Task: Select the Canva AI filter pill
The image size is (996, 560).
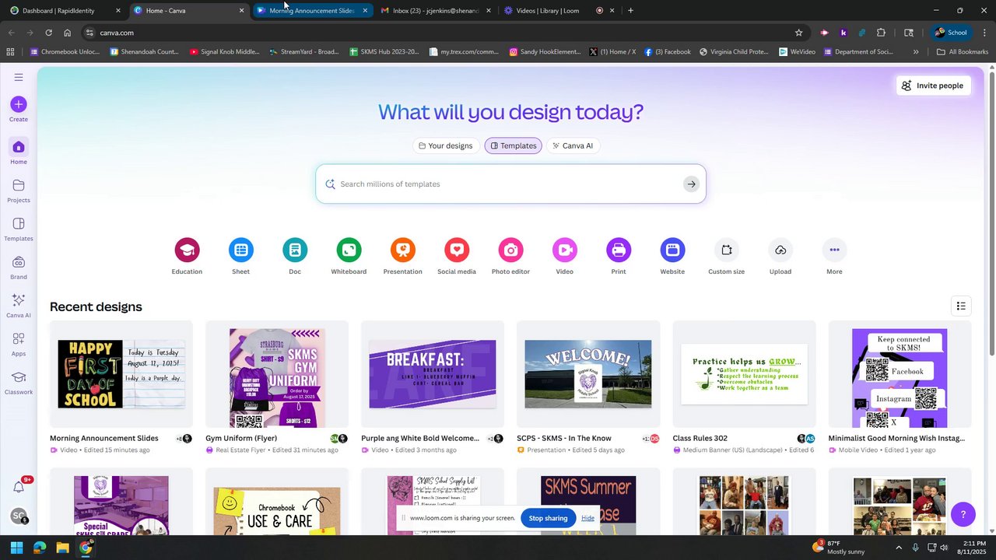Action: pos(573,145)
